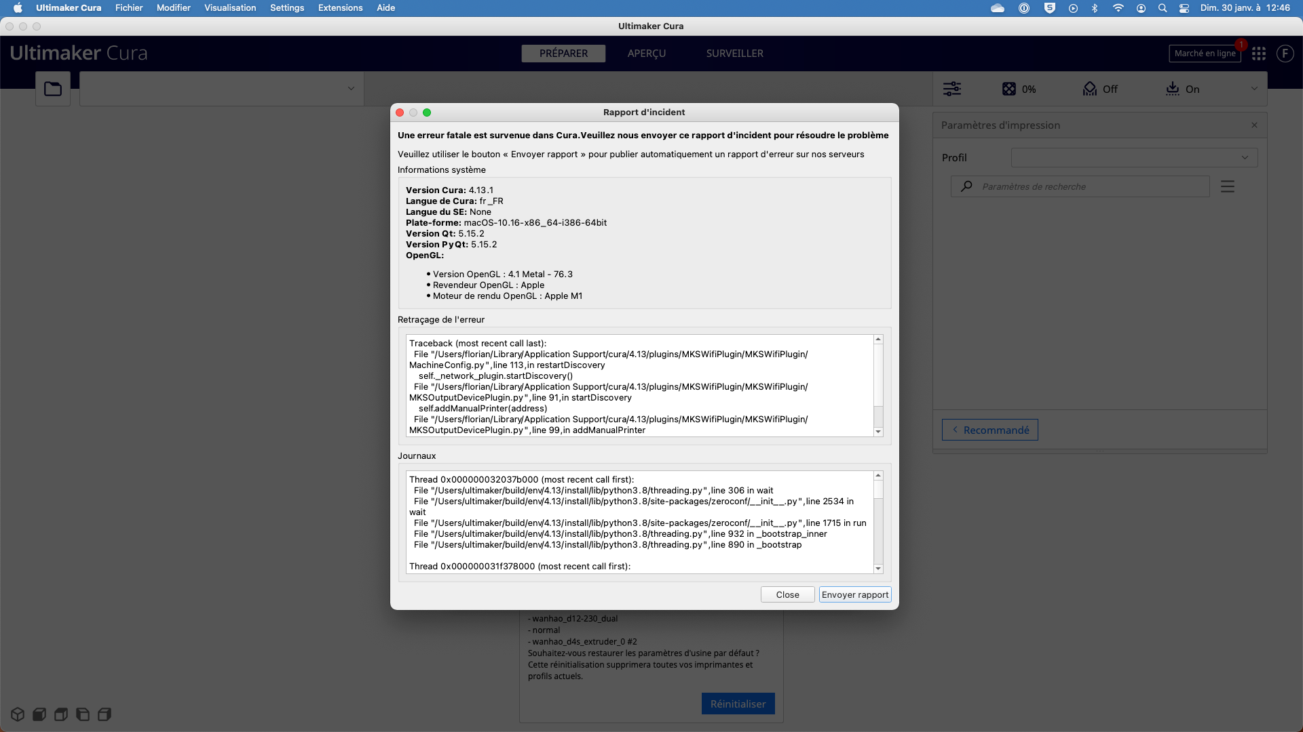Open the settings visibility hamburger menu
This screenshot has width=1303, height=732.
click(1228, 186)
